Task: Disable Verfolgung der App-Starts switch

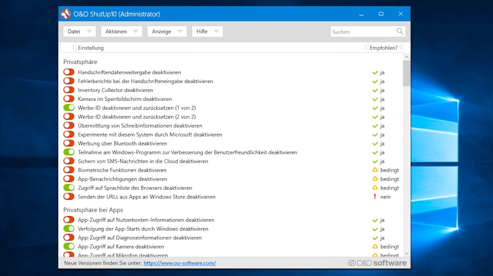Action: (x=69, y=229)
